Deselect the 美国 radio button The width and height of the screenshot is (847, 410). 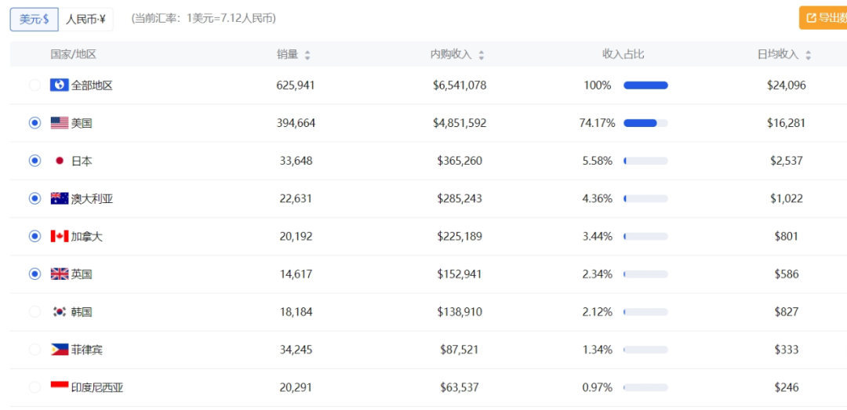[x=35, y=123]
